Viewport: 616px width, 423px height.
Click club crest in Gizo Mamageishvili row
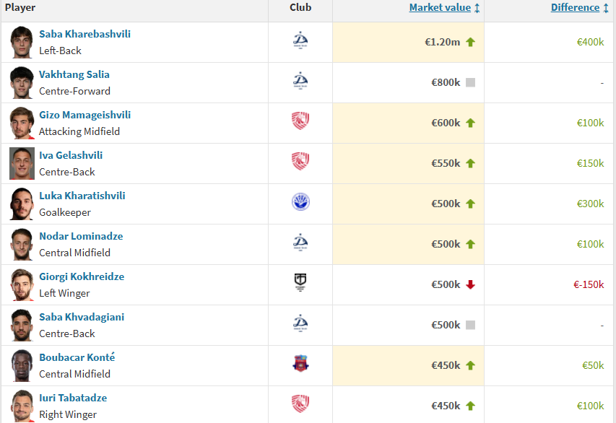[x=300, y=121]
